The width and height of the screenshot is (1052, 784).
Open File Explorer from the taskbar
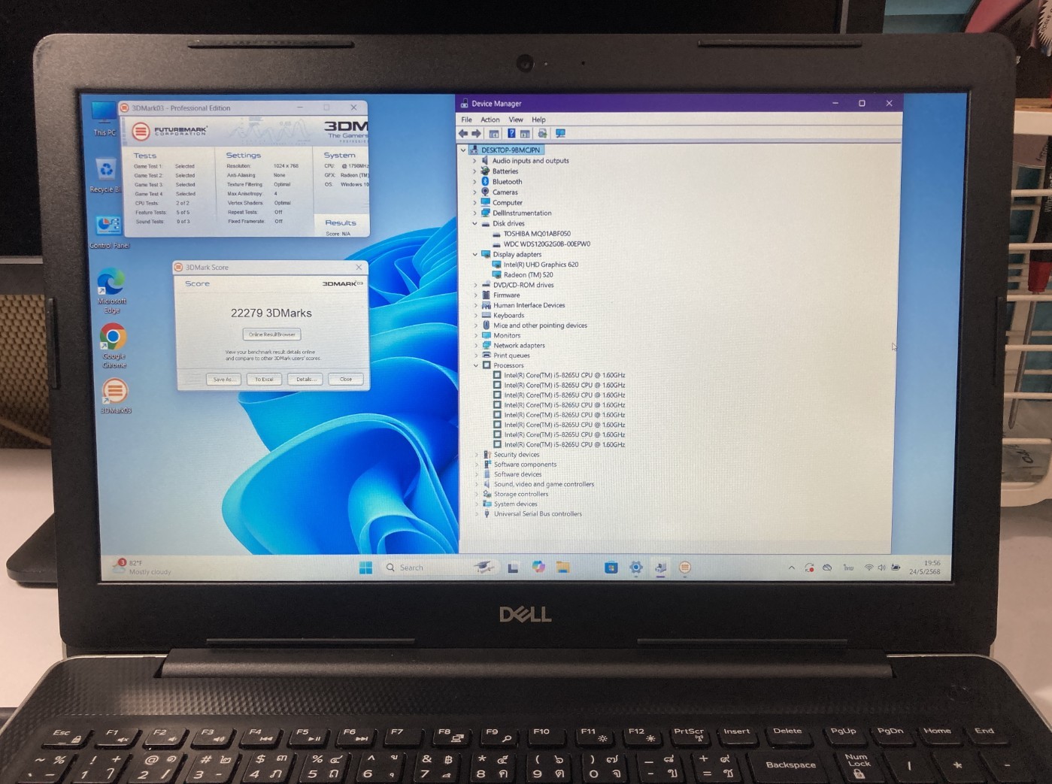click(x=562, y=568)
